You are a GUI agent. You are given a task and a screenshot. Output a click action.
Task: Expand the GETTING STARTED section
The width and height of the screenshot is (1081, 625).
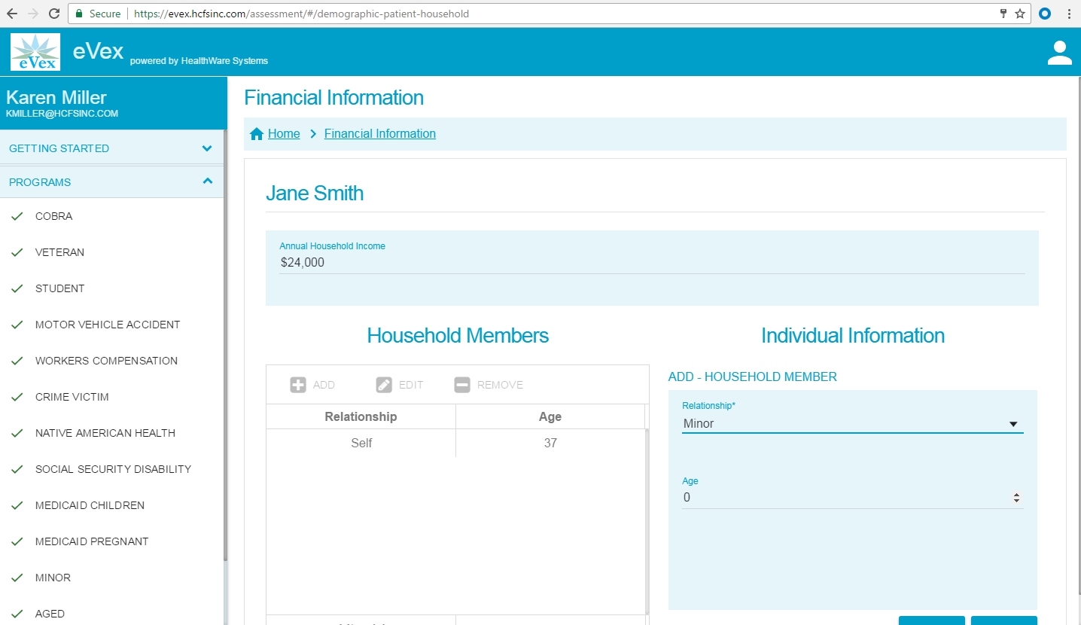click(207, 148)
